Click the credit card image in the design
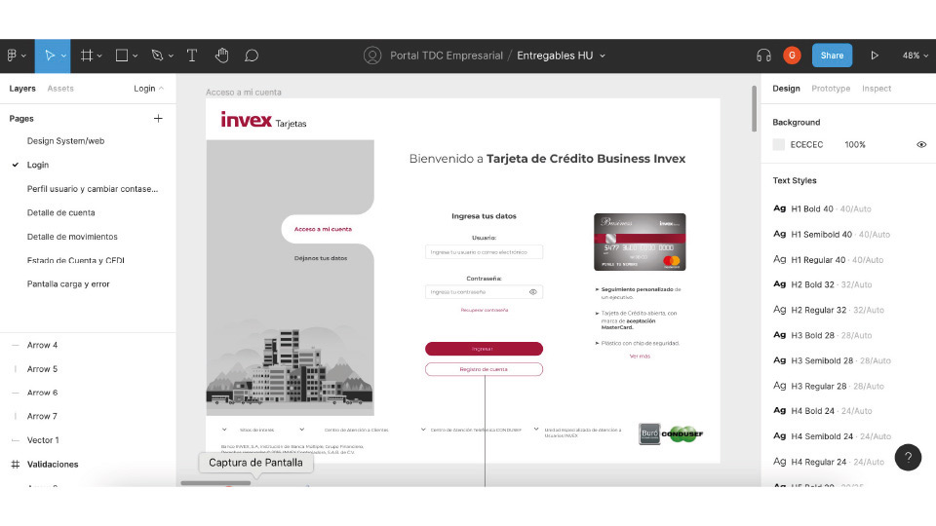Screen dimensions: 936x526 click(640, 243)
